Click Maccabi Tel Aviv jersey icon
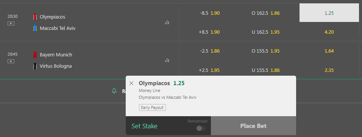This screenshot has height=137, width=362. click(x=35, y=28)
